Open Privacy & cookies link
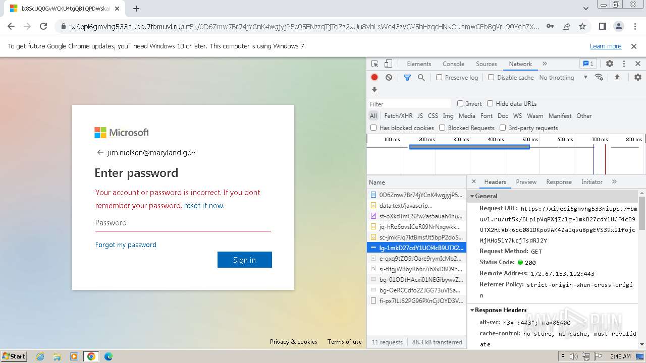646x363 pixels. tap(294, 341)
